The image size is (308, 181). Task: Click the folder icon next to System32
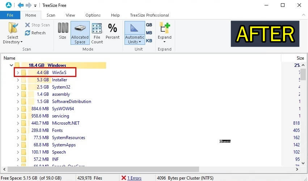[x=24, y=87]
